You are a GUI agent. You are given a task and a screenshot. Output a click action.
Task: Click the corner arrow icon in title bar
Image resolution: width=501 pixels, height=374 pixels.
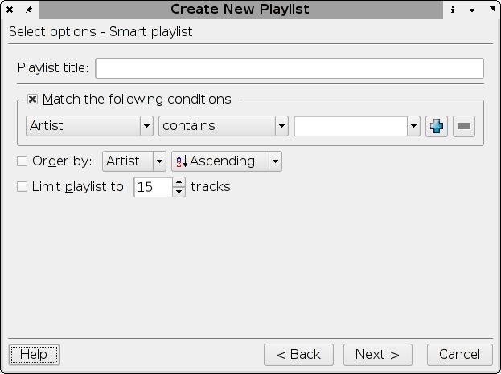(491, 10)
